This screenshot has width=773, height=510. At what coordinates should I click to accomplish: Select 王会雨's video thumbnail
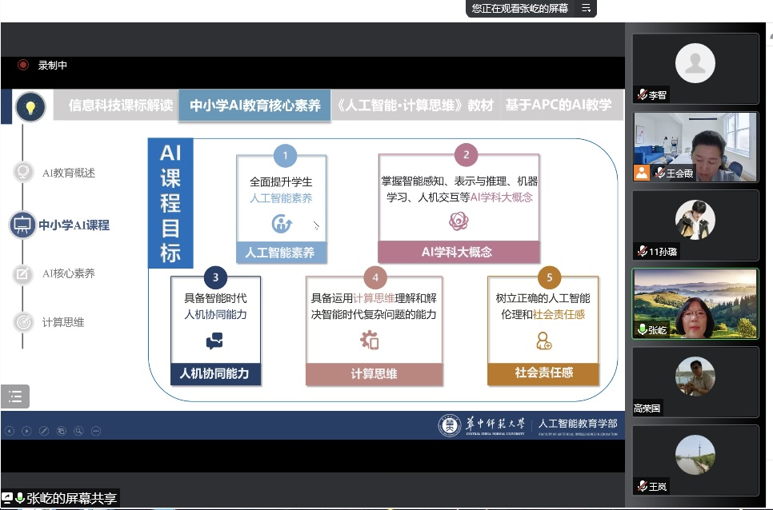[695, 146]
